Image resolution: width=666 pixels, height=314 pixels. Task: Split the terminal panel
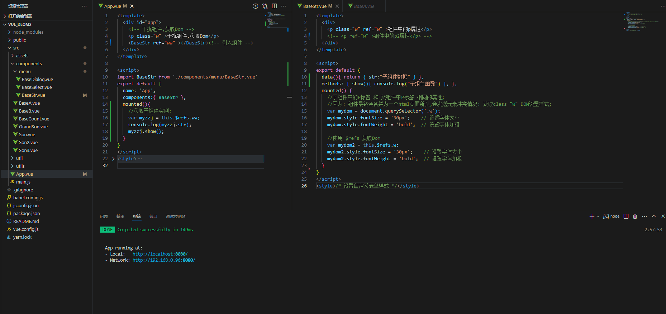coord(626,216)
